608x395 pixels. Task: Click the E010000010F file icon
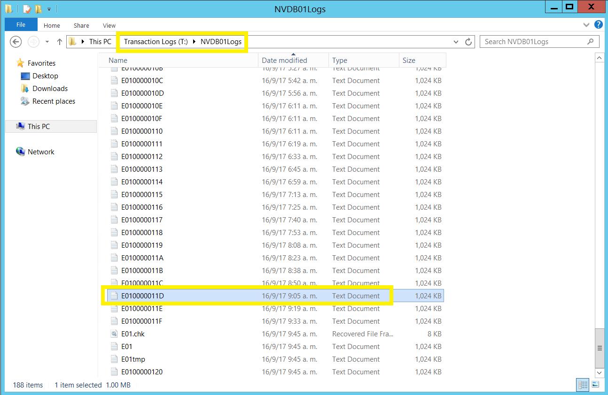coord(114,119)
